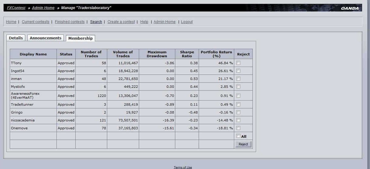Mark Mysticfx for rejection
370x169 pixels.
238,87
